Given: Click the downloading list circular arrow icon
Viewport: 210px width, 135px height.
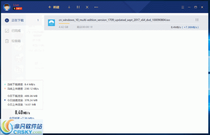Looking at the screenshot, I should click(7, 20).
